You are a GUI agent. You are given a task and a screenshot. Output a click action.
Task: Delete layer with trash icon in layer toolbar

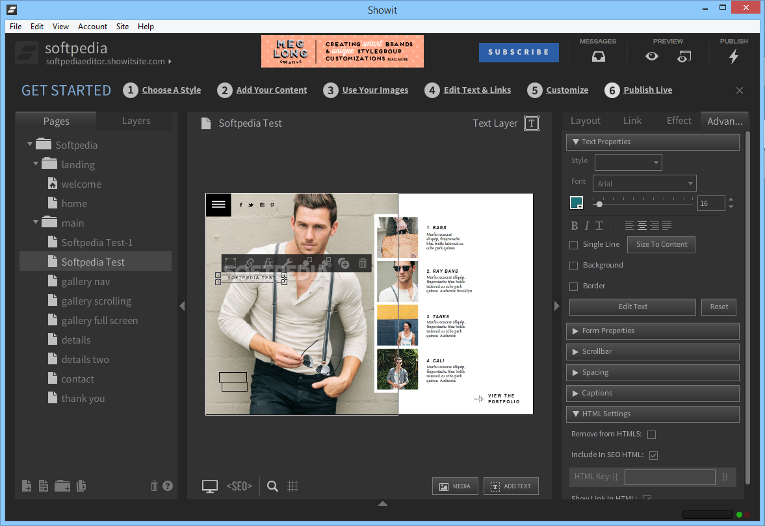363,263
